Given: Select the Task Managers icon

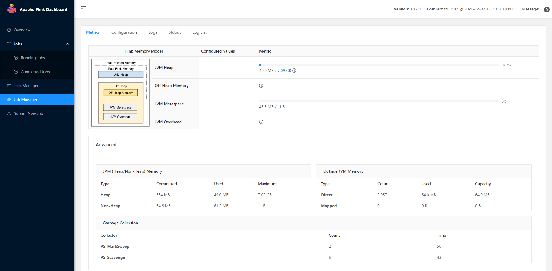Looking at the screenshot, I should [x=8, y=86].
